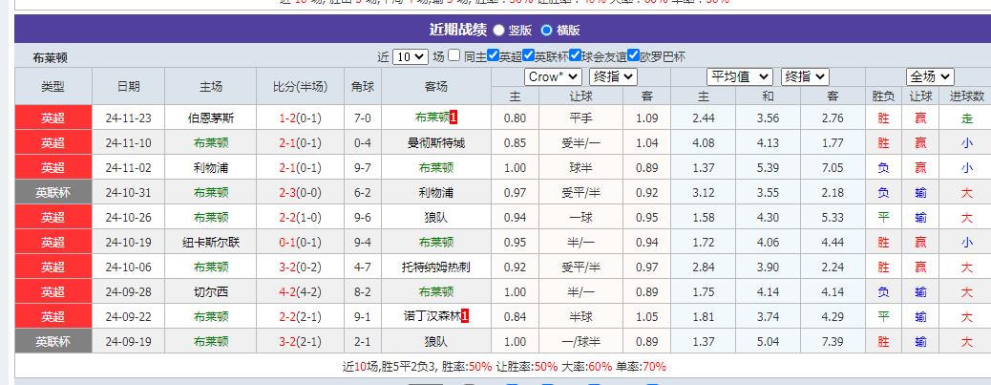Open the 伯恩茅斯 team link

point(210,118)
